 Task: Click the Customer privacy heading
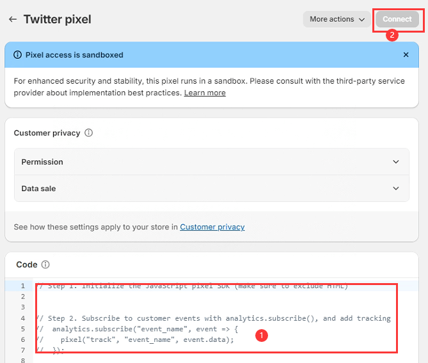coord(47,133)
